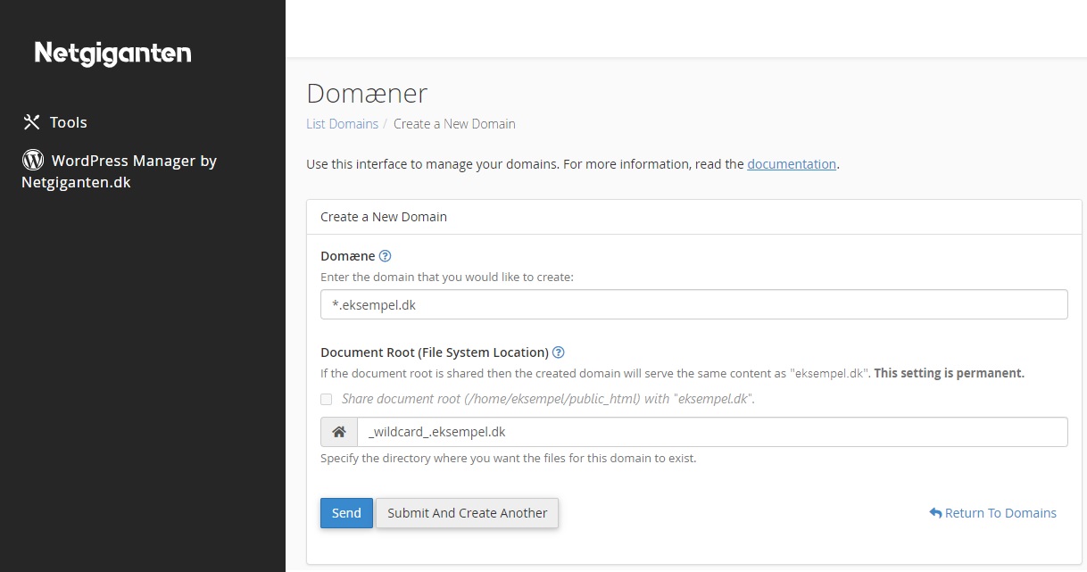This screenshot has height=572, width=1087.
Task: Select the Create a New Domain breadcrumb
Action: point(454,124)
